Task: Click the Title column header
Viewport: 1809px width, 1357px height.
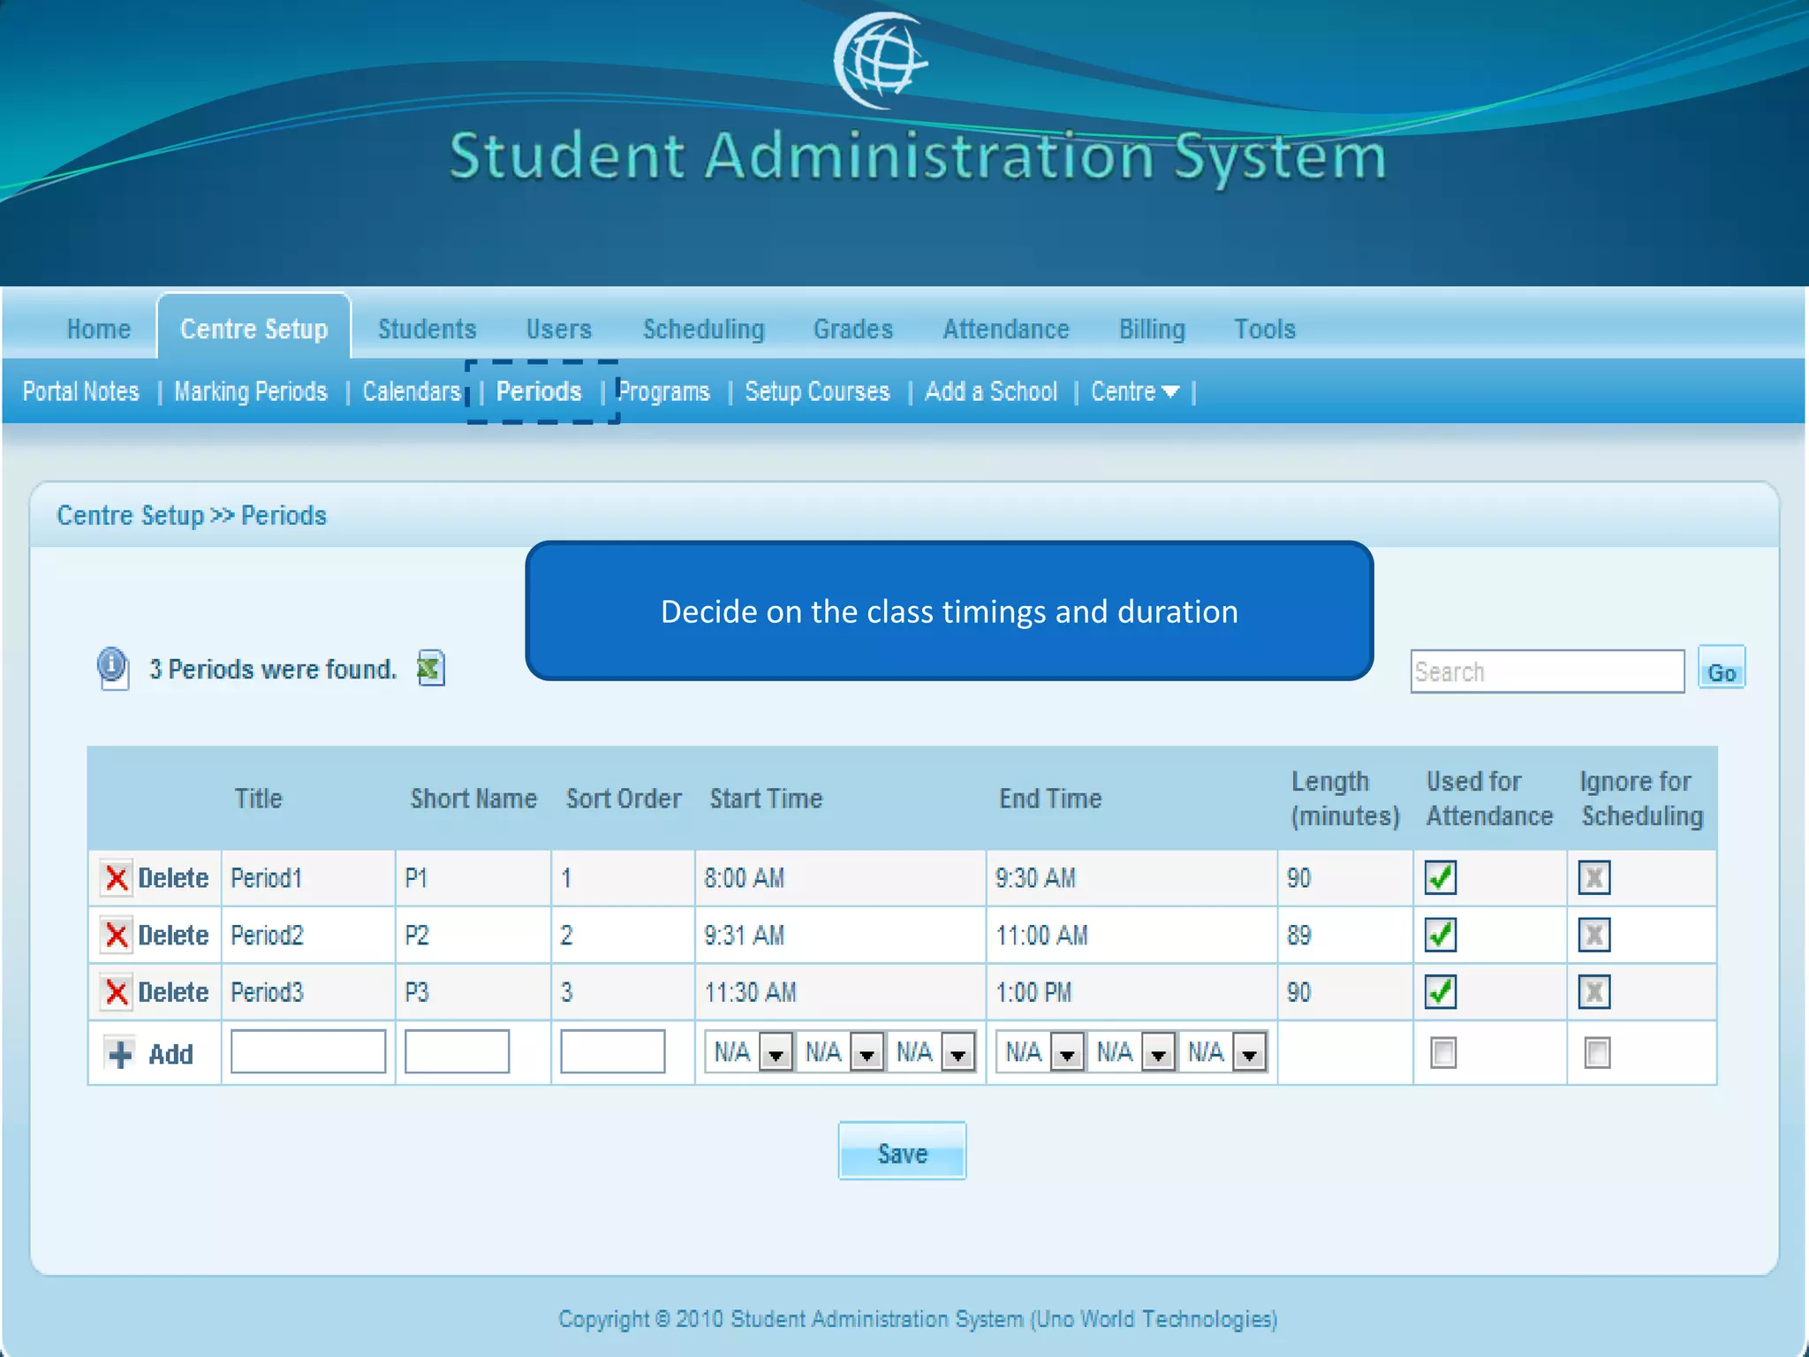Action: click(x=258, y=799)
